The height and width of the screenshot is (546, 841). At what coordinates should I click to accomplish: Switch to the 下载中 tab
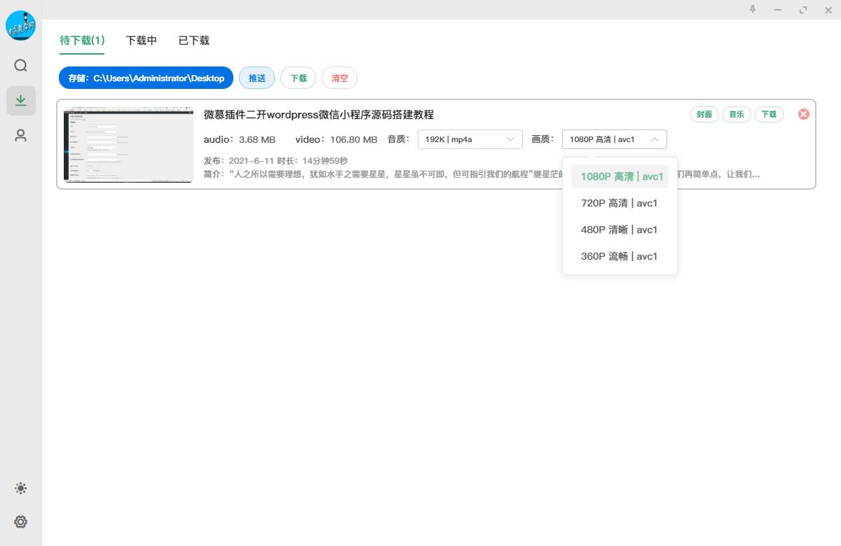(142, 41)
